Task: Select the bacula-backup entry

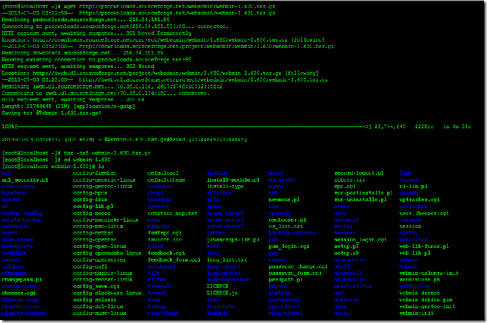Action: click(22, 219)
